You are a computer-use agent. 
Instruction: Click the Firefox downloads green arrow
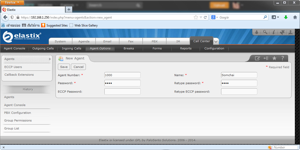286,17
